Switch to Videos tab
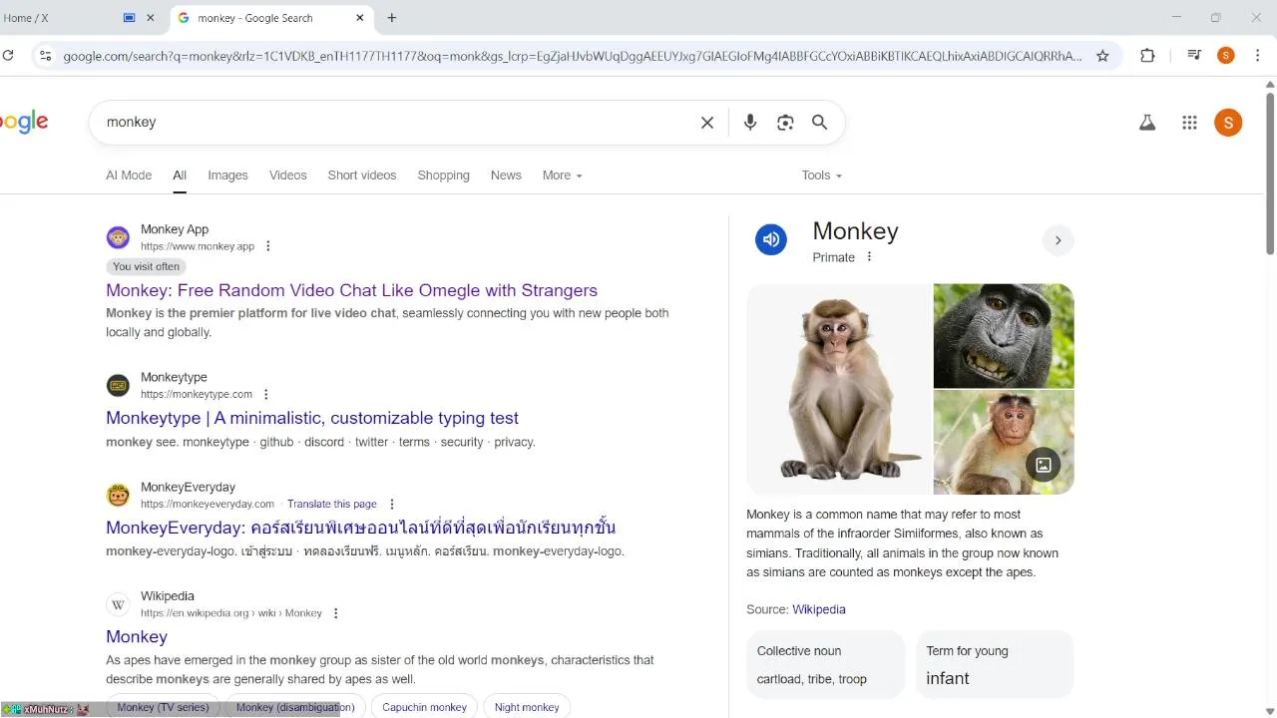 [288, 176]
